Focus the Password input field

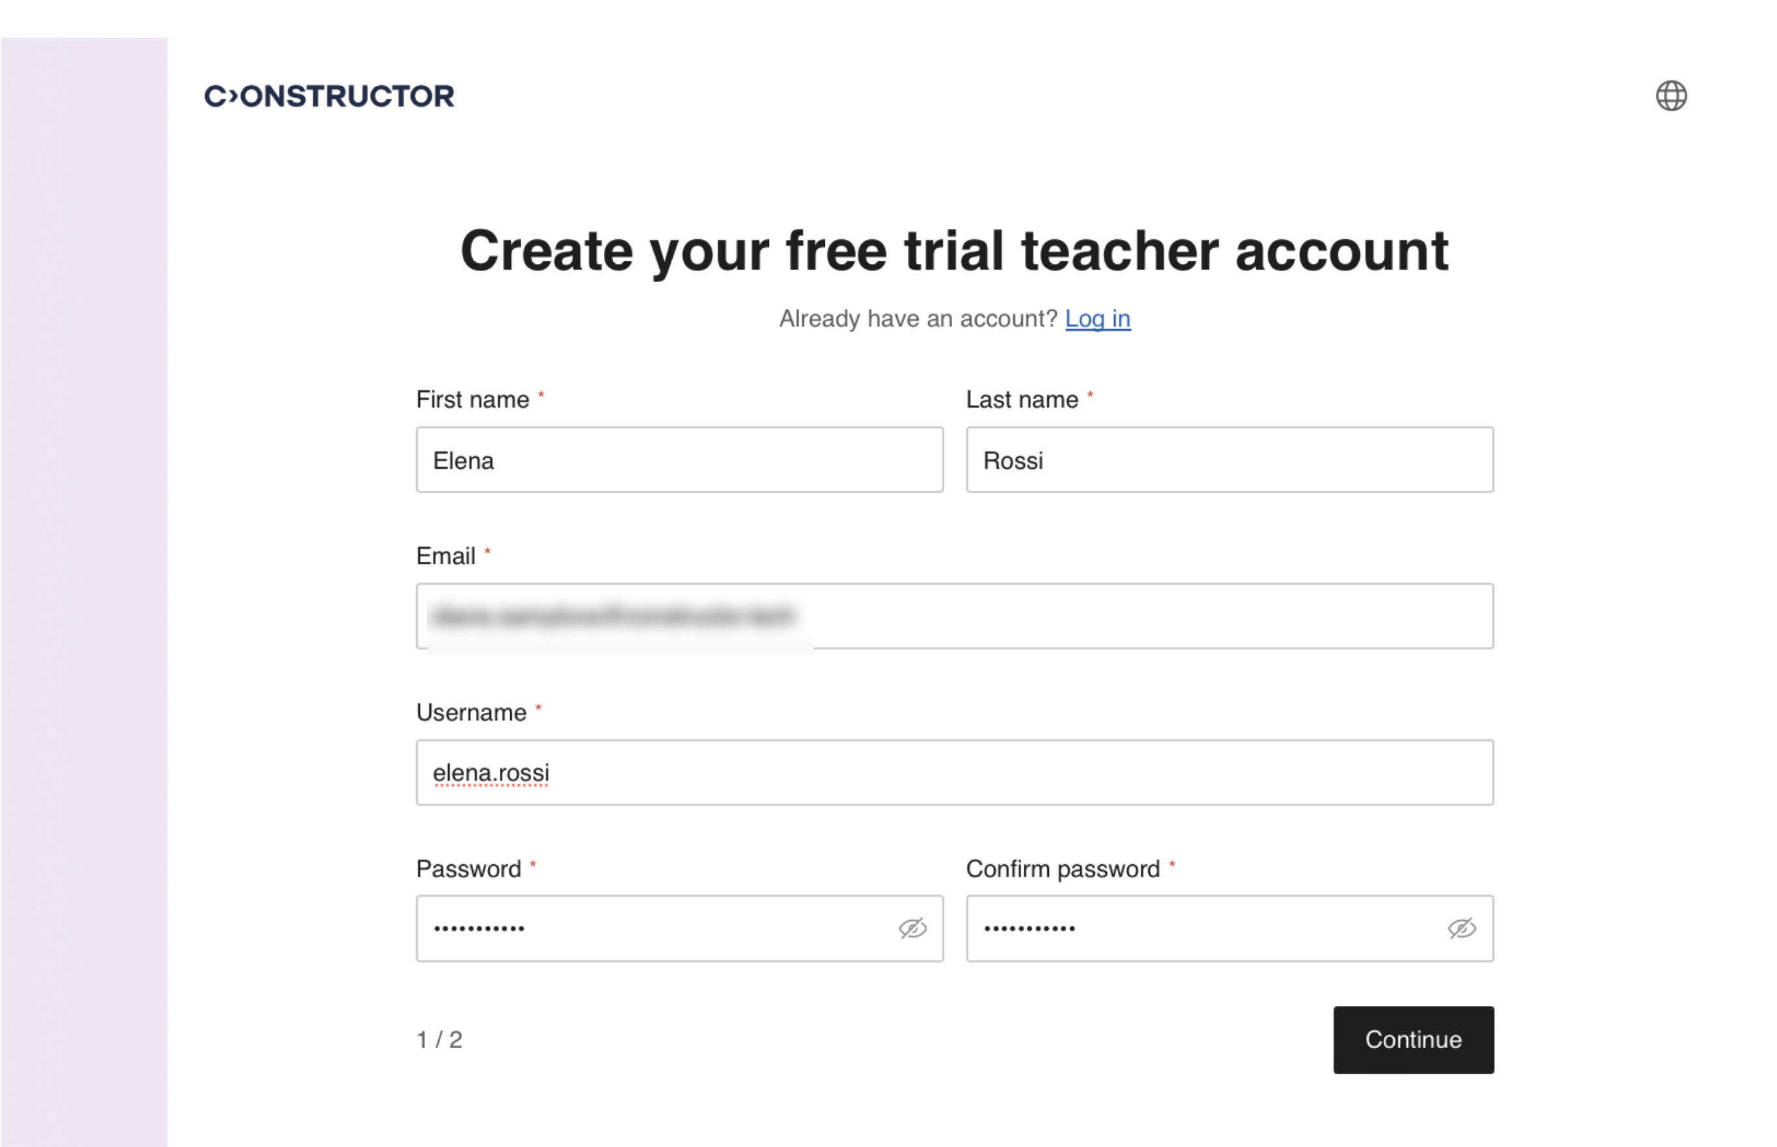[x=655, y=928]
